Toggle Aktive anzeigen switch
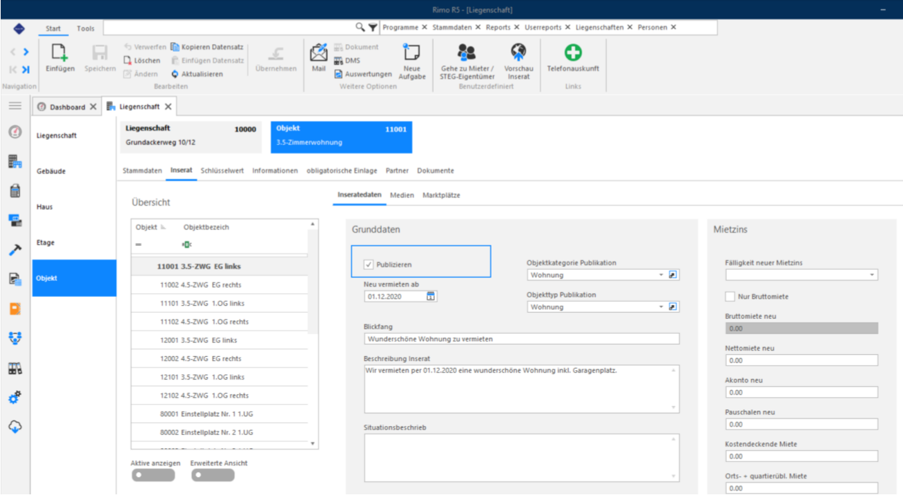The image size is (903, 495). (x=153, y=475)
